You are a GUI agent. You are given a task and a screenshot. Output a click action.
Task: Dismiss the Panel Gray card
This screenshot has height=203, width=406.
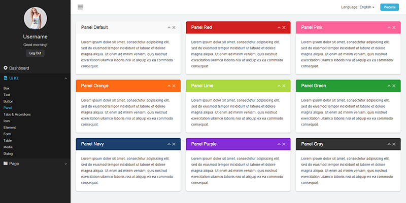[x=394, y=144]
